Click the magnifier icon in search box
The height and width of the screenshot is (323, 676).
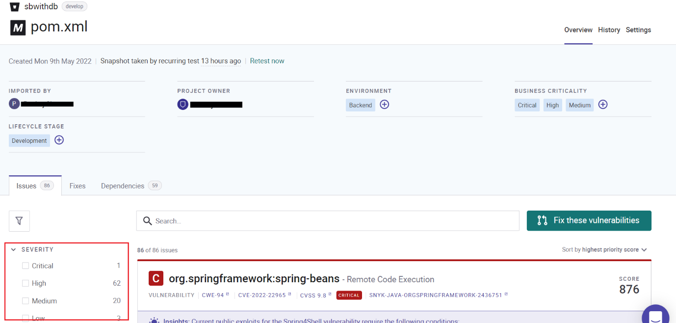pos(147,221)
